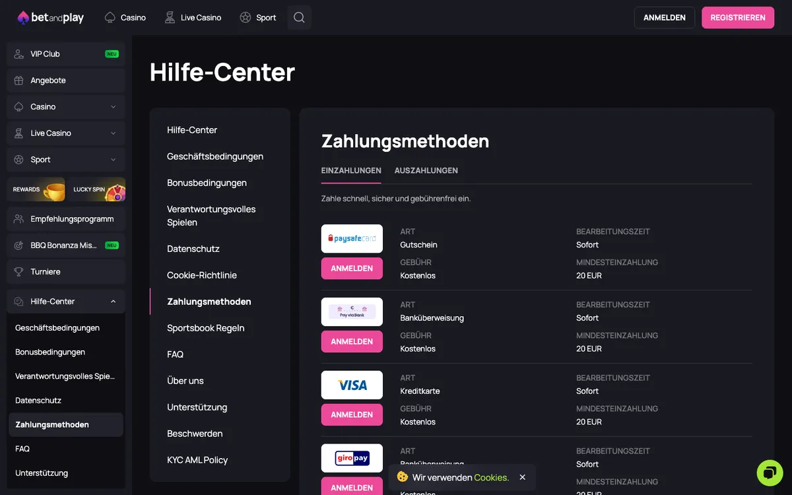Click the Sport ball icon in header
This screenshot has height=495, width=792.
(x=246, y=18)
